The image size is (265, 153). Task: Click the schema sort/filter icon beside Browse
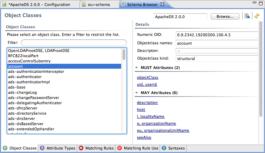[x=247, y=16]
